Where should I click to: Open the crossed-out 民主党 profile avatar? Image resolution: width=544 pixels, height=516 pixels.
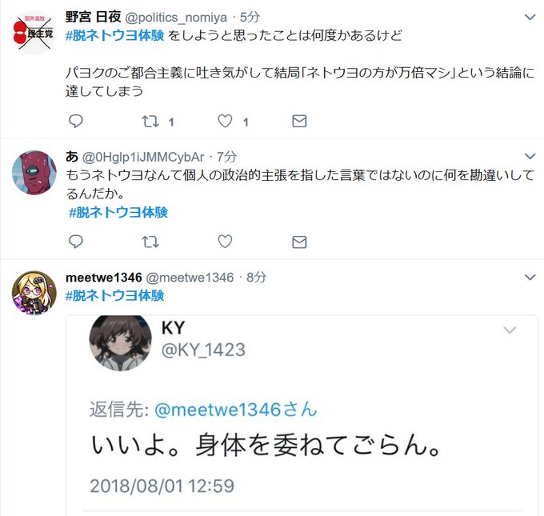tap(34, 33)
